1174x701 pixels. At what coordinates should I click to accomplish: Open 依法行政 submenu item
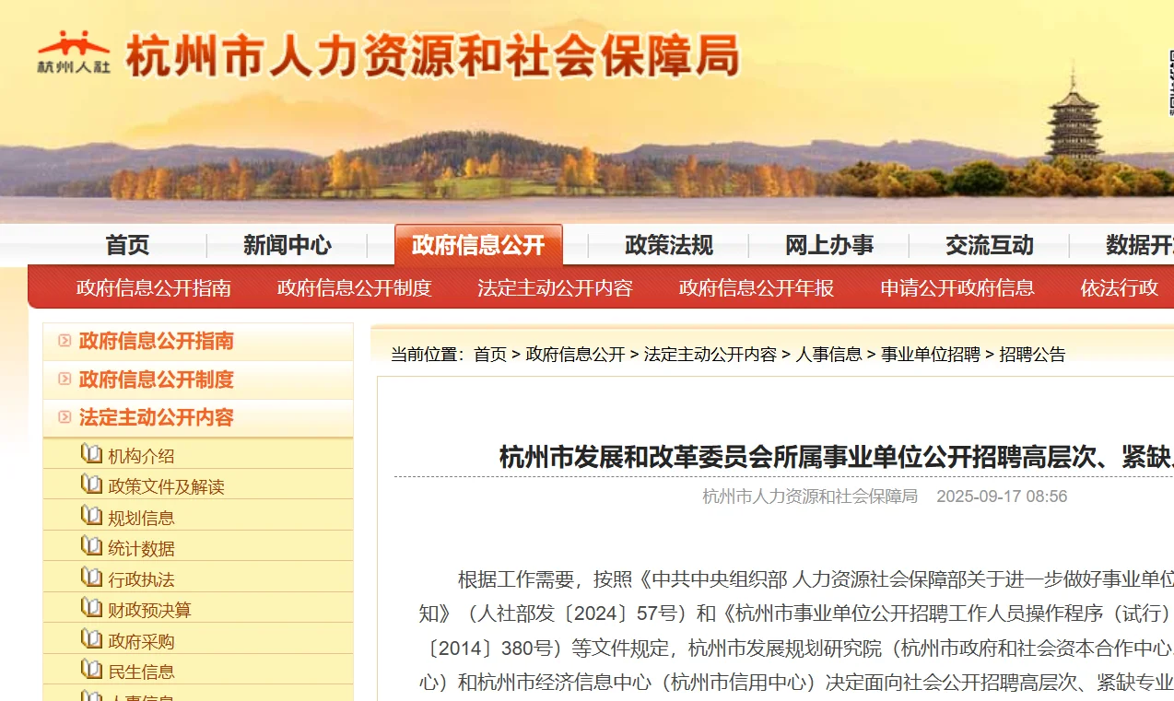tap(1120, 287)
